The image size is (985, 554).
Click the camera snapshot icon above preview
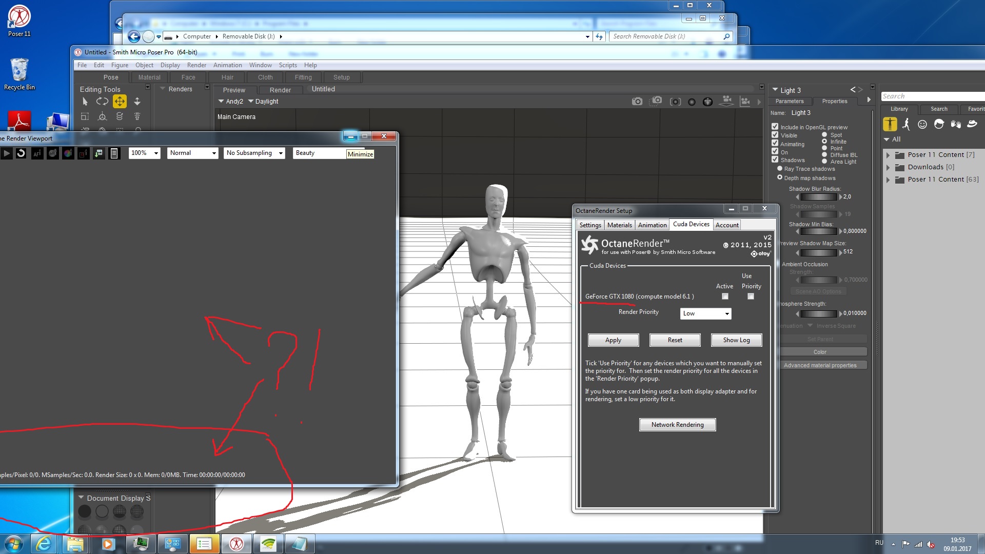click(x=637, y=102)
